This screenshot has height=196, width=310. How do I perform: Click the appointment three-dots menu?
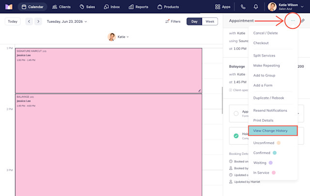[293, 20]
